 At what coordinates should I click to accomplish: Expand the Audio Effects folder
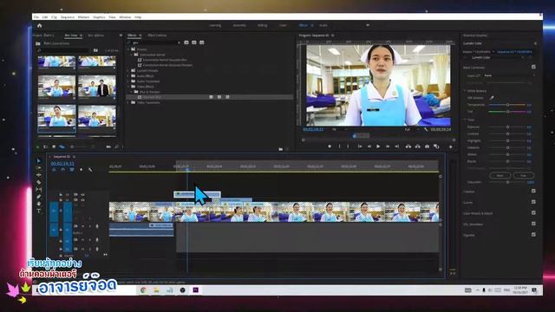tap(128, 76)
